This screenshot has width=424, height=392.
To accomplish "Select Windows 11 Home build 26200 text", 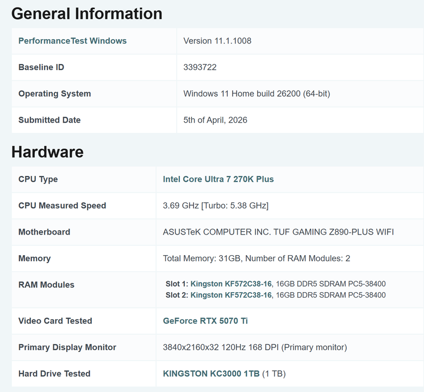I will [x=257, y=94].
